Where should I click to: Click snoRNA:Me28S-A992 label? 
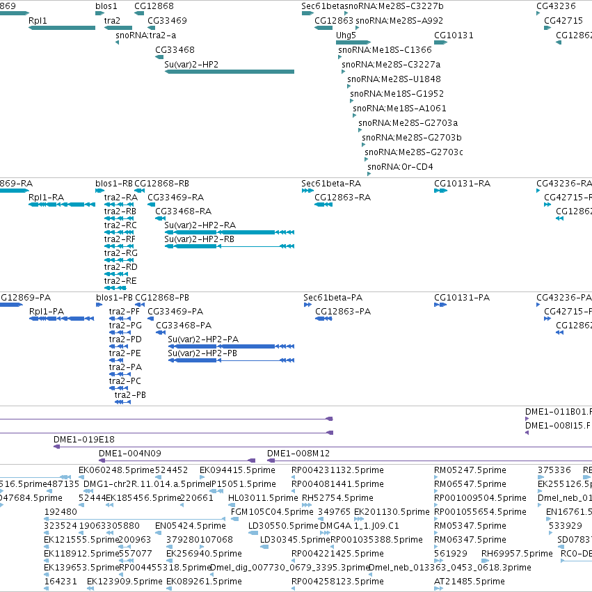coord(399,21)
